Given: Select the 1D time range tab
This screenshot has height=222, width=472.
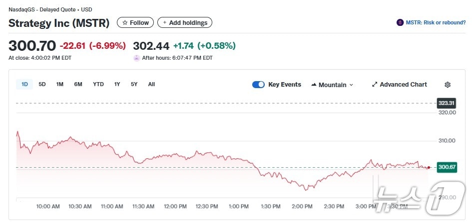Looking at the screenshot, I should click(x=24, y=84).
